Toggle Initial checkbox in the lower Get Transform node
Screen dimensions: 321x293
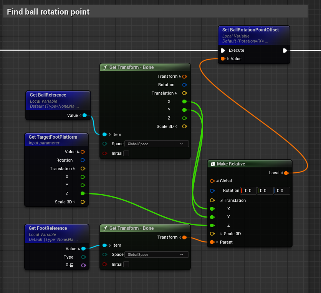pos(126,264)
